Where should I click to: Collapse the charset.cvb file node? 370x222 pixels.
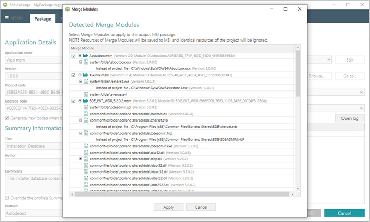point(80,120)
